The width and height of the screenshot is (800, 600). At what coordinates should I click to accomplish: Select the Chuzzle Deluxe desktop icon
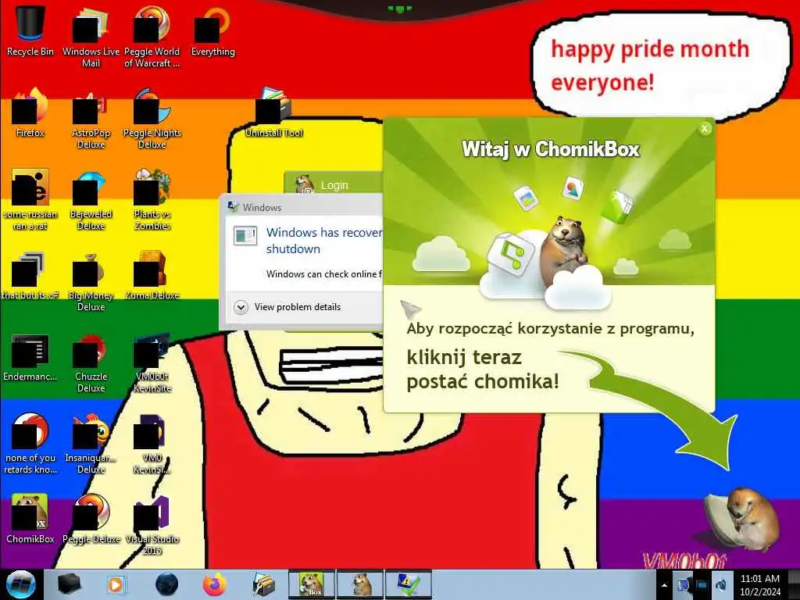point(91,362)
